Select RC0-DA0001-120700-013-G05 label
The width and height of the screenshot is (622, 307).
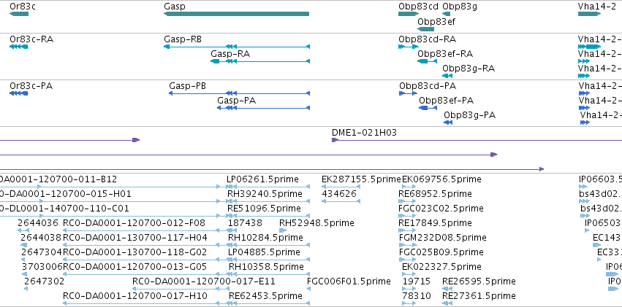tap(135, 267)
